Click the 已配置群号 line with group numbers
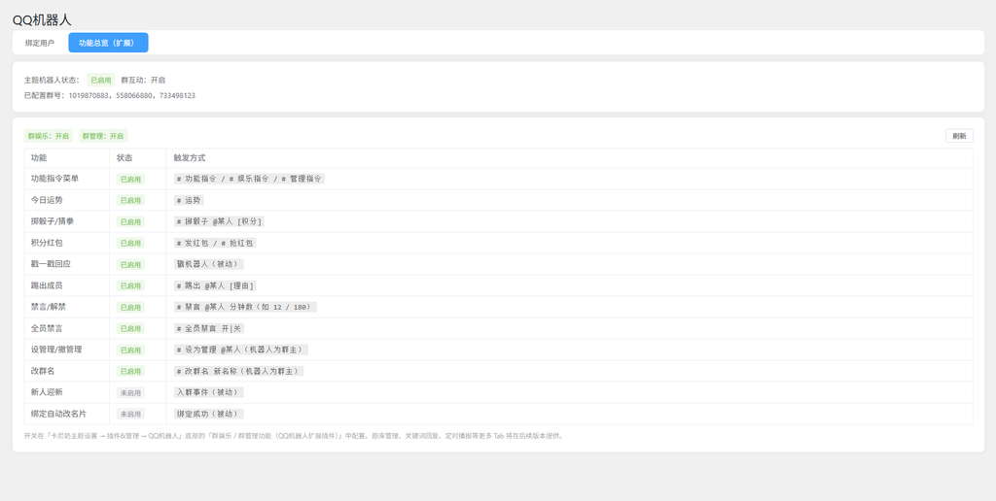996x501 pixels. (109, 96)
